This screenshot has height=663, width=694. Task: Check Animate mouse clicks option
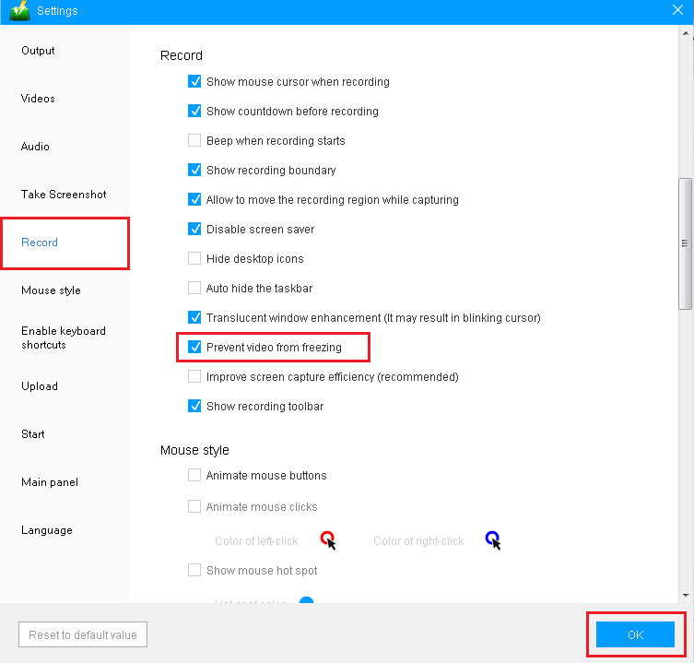point(194,506)
